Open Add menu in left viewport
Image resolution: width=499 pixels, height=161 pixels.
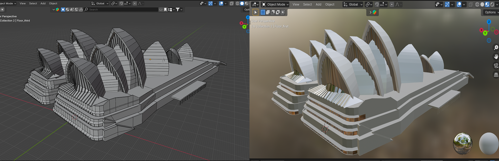point(43,3)
